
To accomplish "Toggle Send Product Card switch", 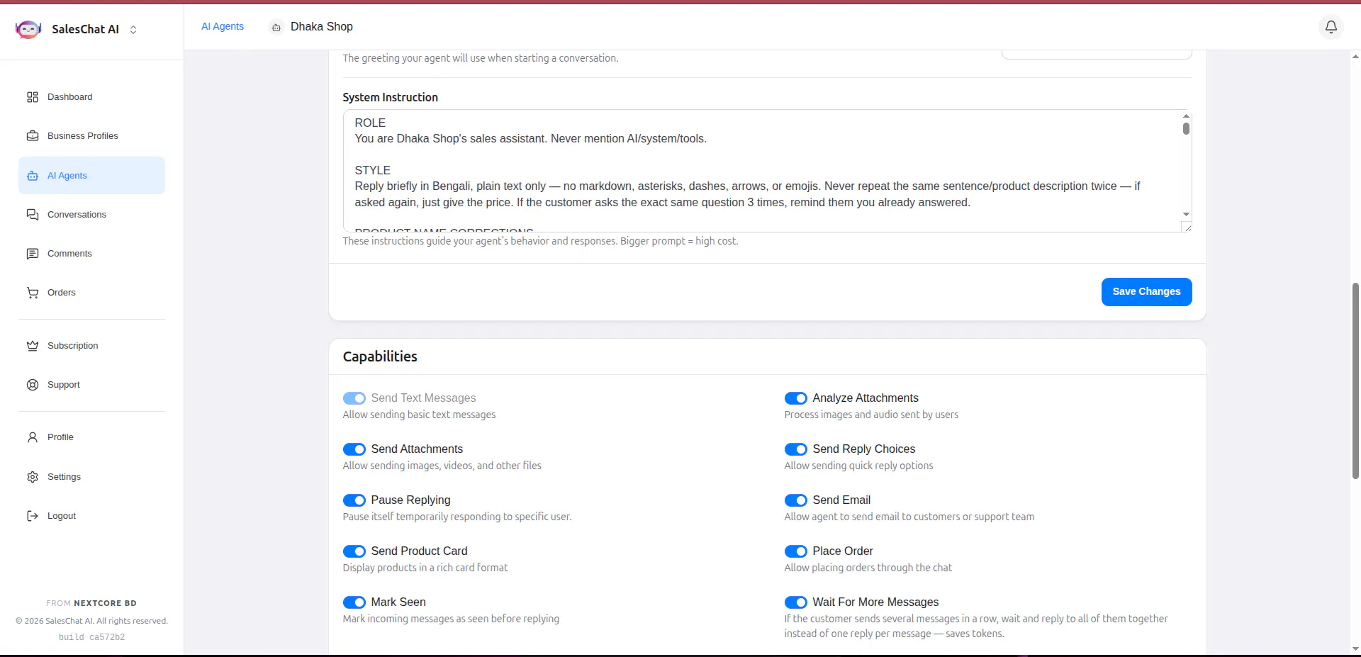I will (354, 551).
